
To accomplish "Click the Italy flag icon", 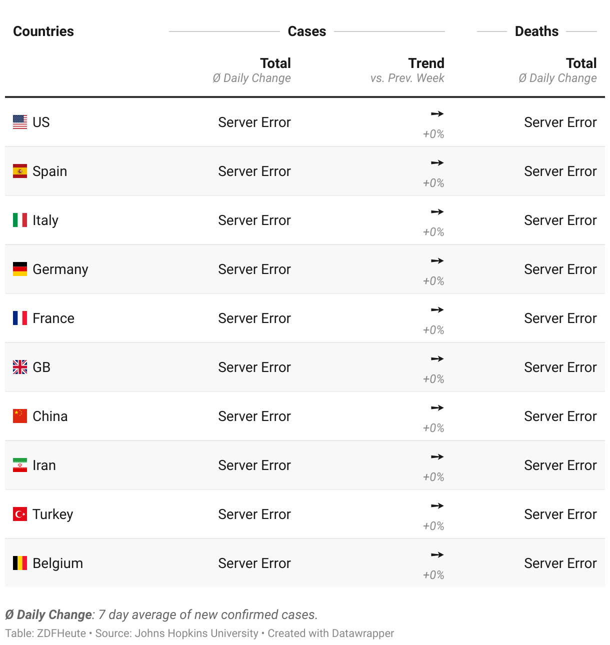I will (20, 220).
